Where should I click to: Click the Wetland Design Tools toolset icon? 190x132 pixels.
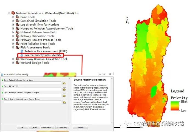(x=18, y=63)
